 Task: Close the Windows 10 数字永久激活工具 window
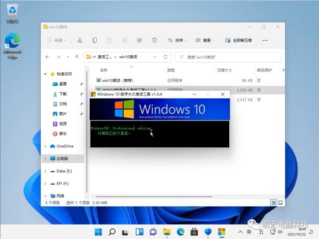tap(223, 94)
